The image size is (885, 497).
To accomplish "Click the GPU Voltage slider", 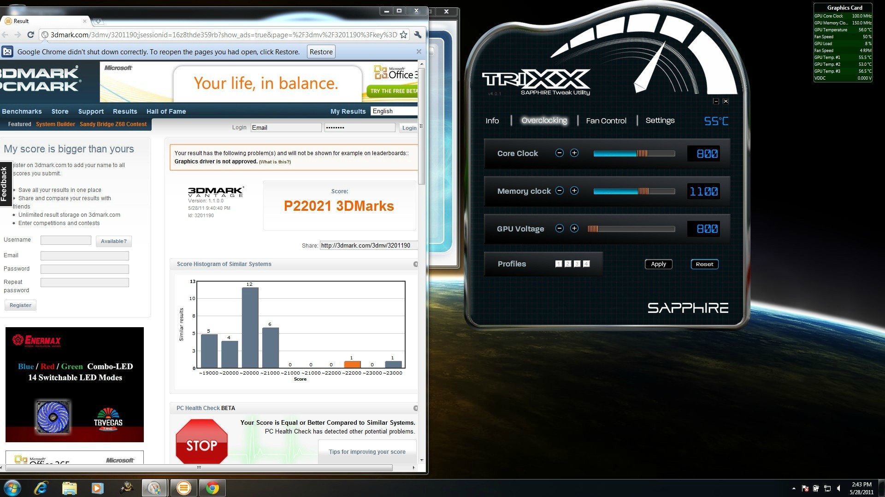I will click(x=631, y=229).
